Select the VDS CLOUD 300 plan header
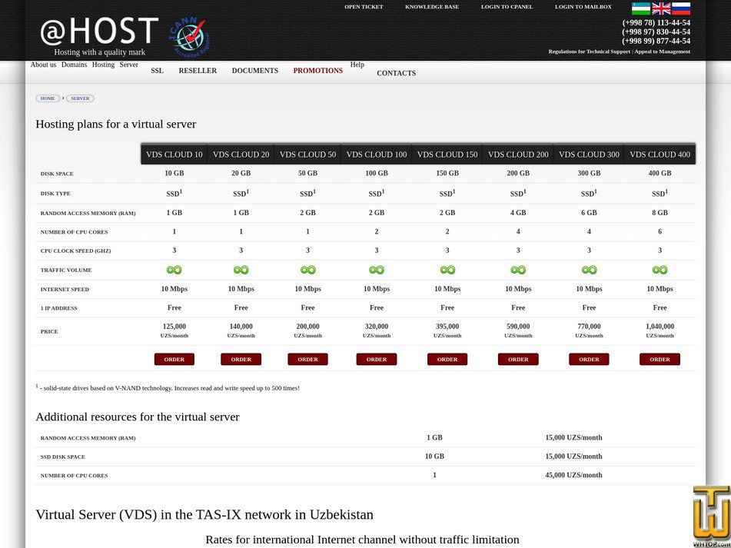Viewport: 731px width, 548px height. pos(589,154)
